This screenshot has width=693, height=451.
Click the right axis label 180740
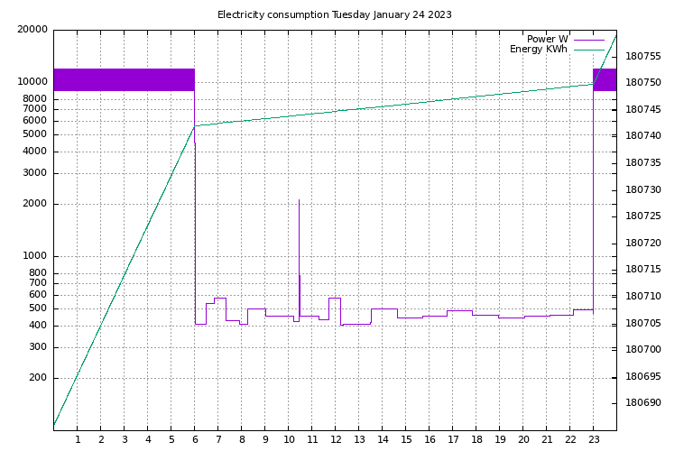point(643,135)
